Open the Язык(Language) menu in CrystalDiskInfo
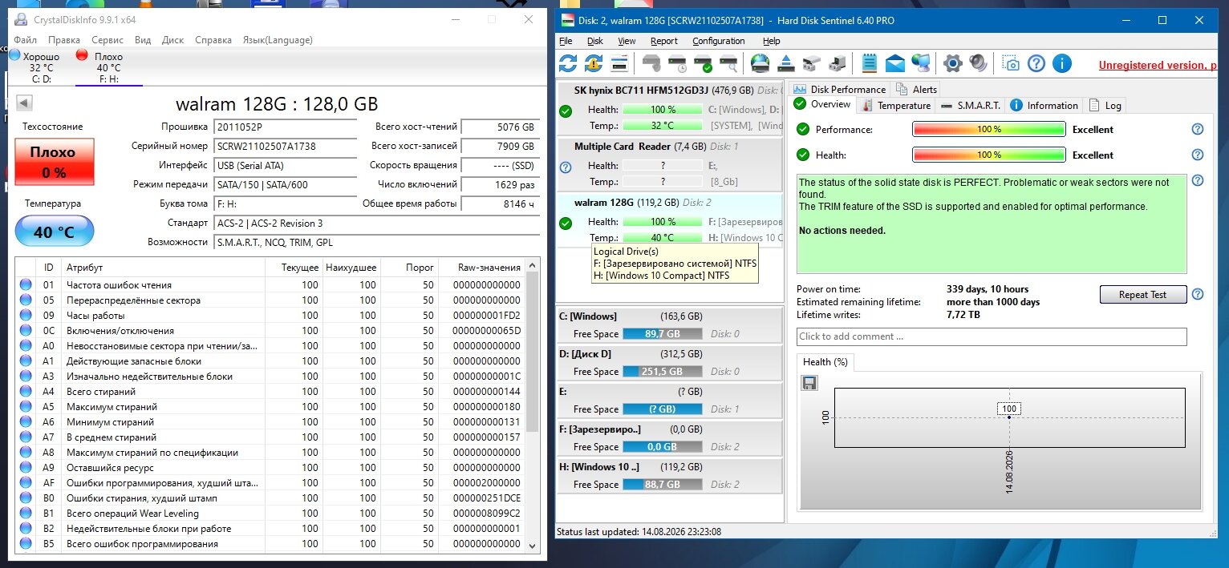Image resolution: width=1229 pixels, height=568 pixels. (x=278, y=40)
